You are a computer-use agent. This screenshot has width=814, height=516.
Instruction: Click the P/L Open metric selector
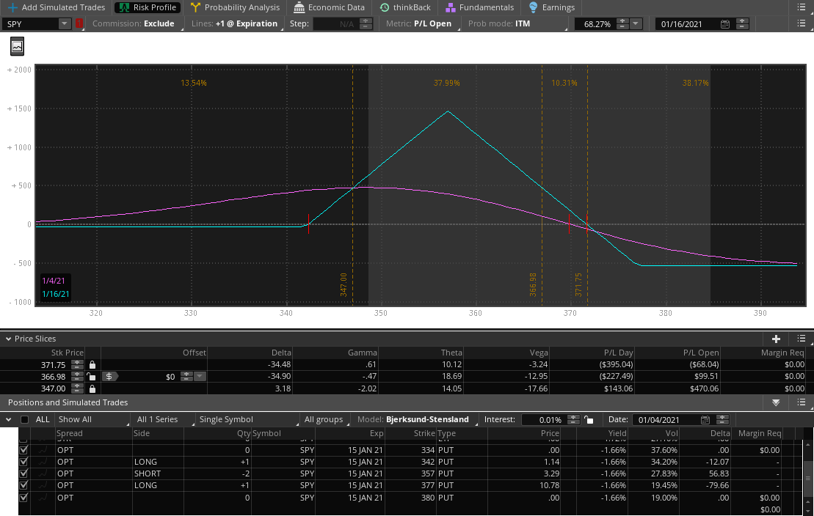(x=429, y=23)
